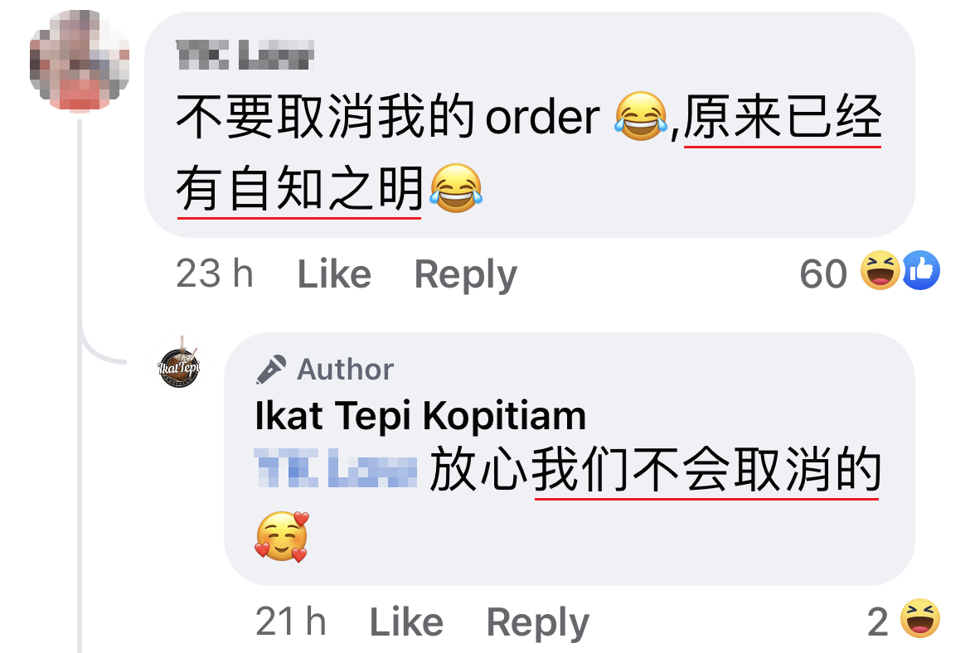Screen dimensions: 970x653
Task: Open the 60 reactions count
Action: click(823, 273)
